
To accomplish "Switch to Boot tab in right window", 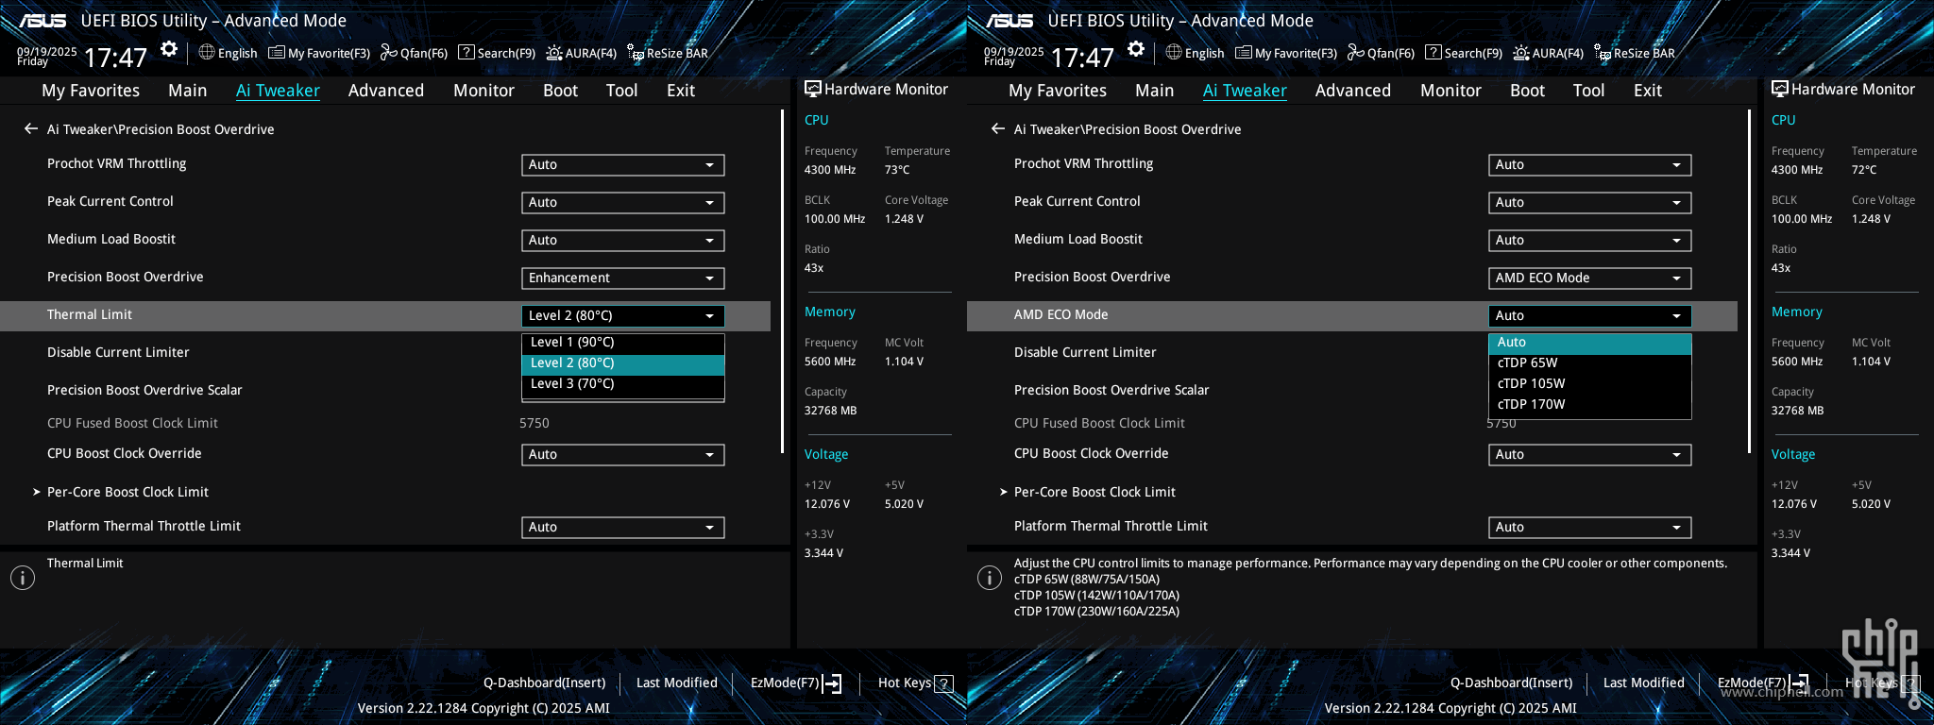I will 1527,91.
